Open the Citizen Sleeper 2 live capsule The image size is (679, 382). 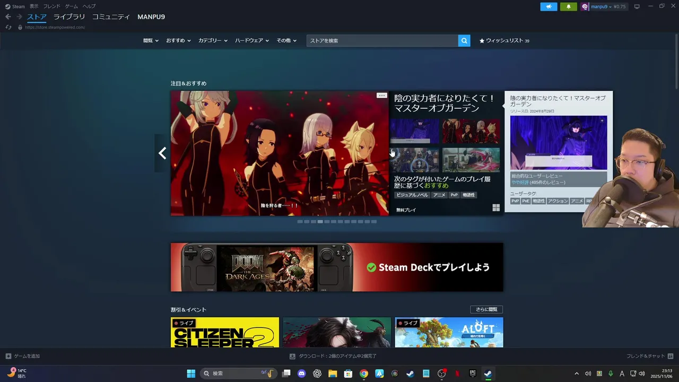(225, 333)
